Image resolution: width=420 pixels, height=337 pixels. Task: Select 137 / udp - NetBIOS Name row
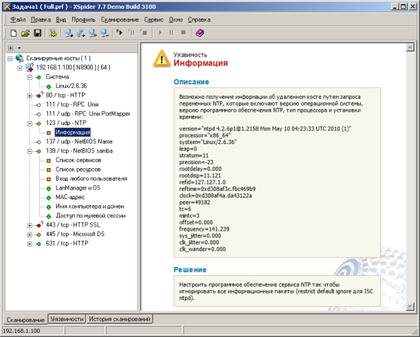tap(79, 141)
